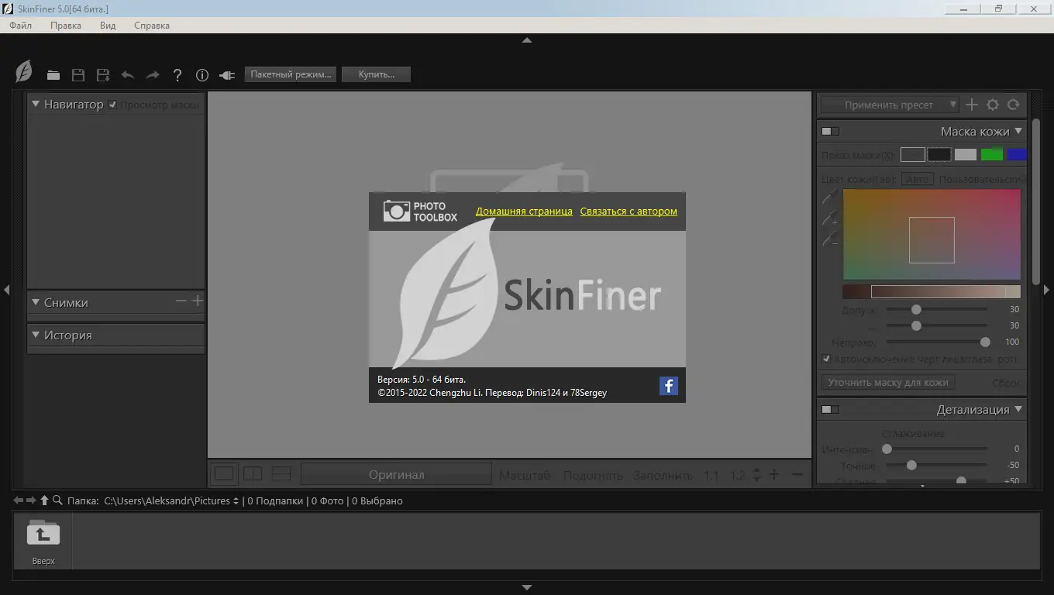Switch to top-bottom split view layout
Viewport: 1054px width, 595px height.
click(x=281, y=473)
